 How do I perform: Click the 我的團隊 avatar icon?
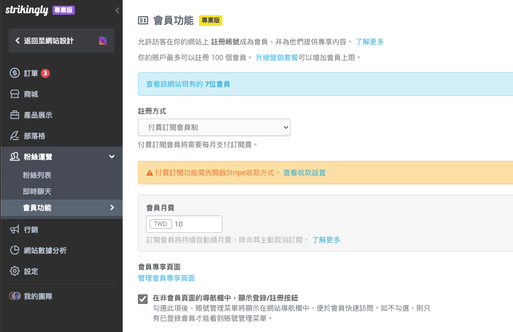pyautogui.click(x=15, y=296)
